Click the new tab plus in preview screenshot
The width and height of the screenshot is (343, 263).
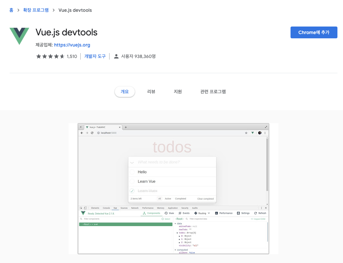(126, 127)
